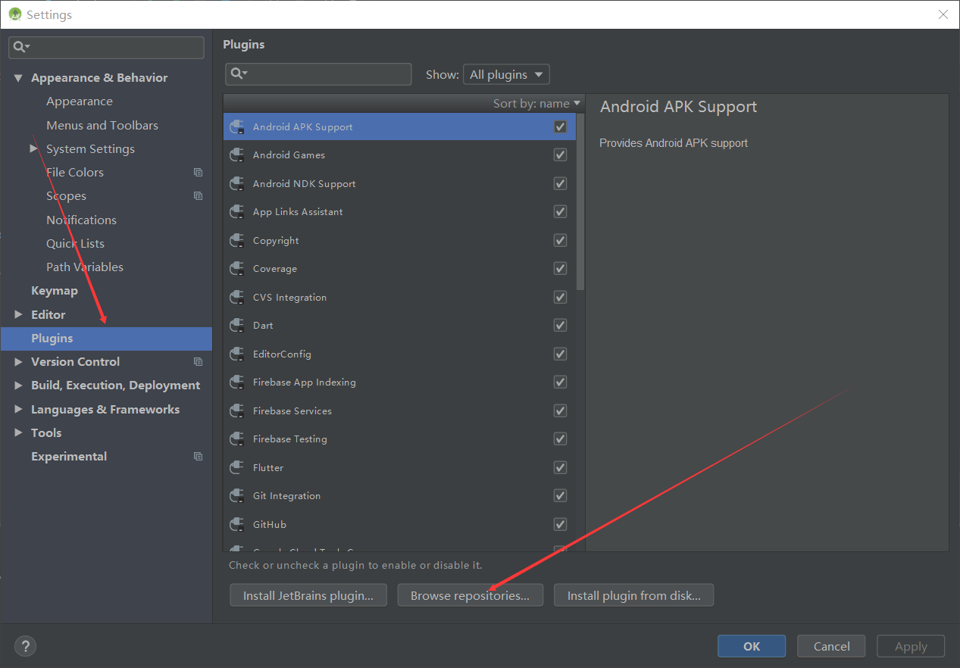Click the Android Games plugin icon
The height and width of the screenshot is (668, 960).
pyautogui.click(x=236, y=155)
